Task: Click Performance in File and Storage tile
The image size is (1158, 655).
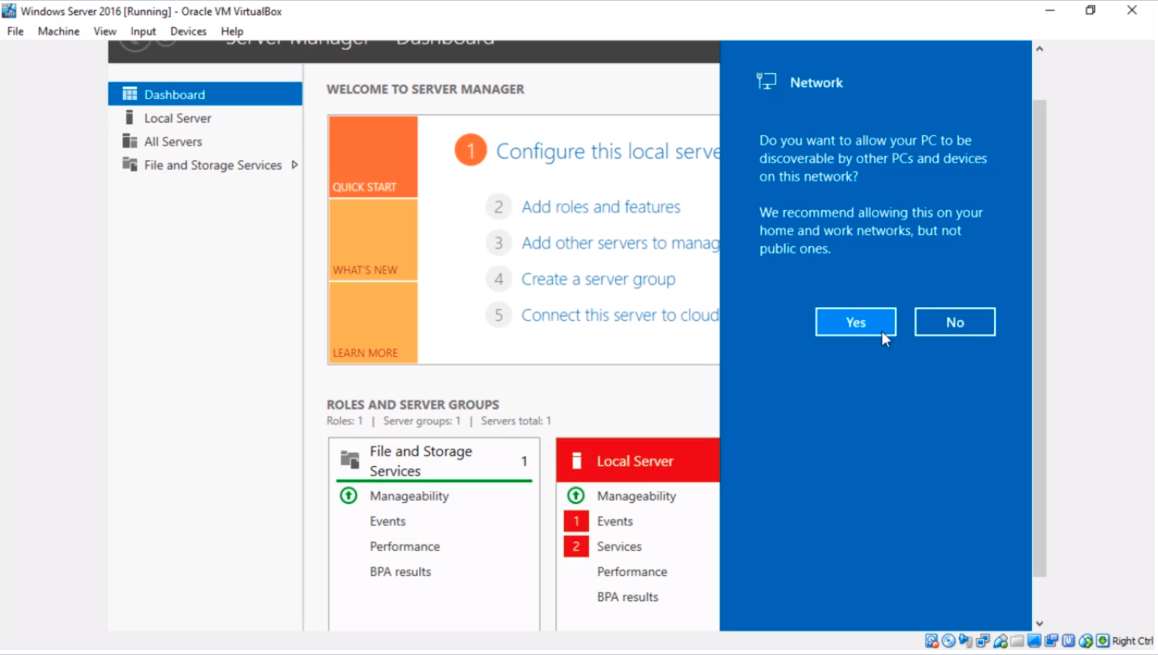Action: [x=404, y=547]
